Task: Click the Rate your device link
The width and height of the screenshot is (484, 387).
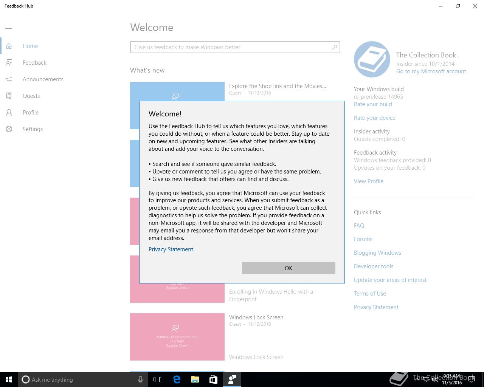Action: click(x=375, y=118)
